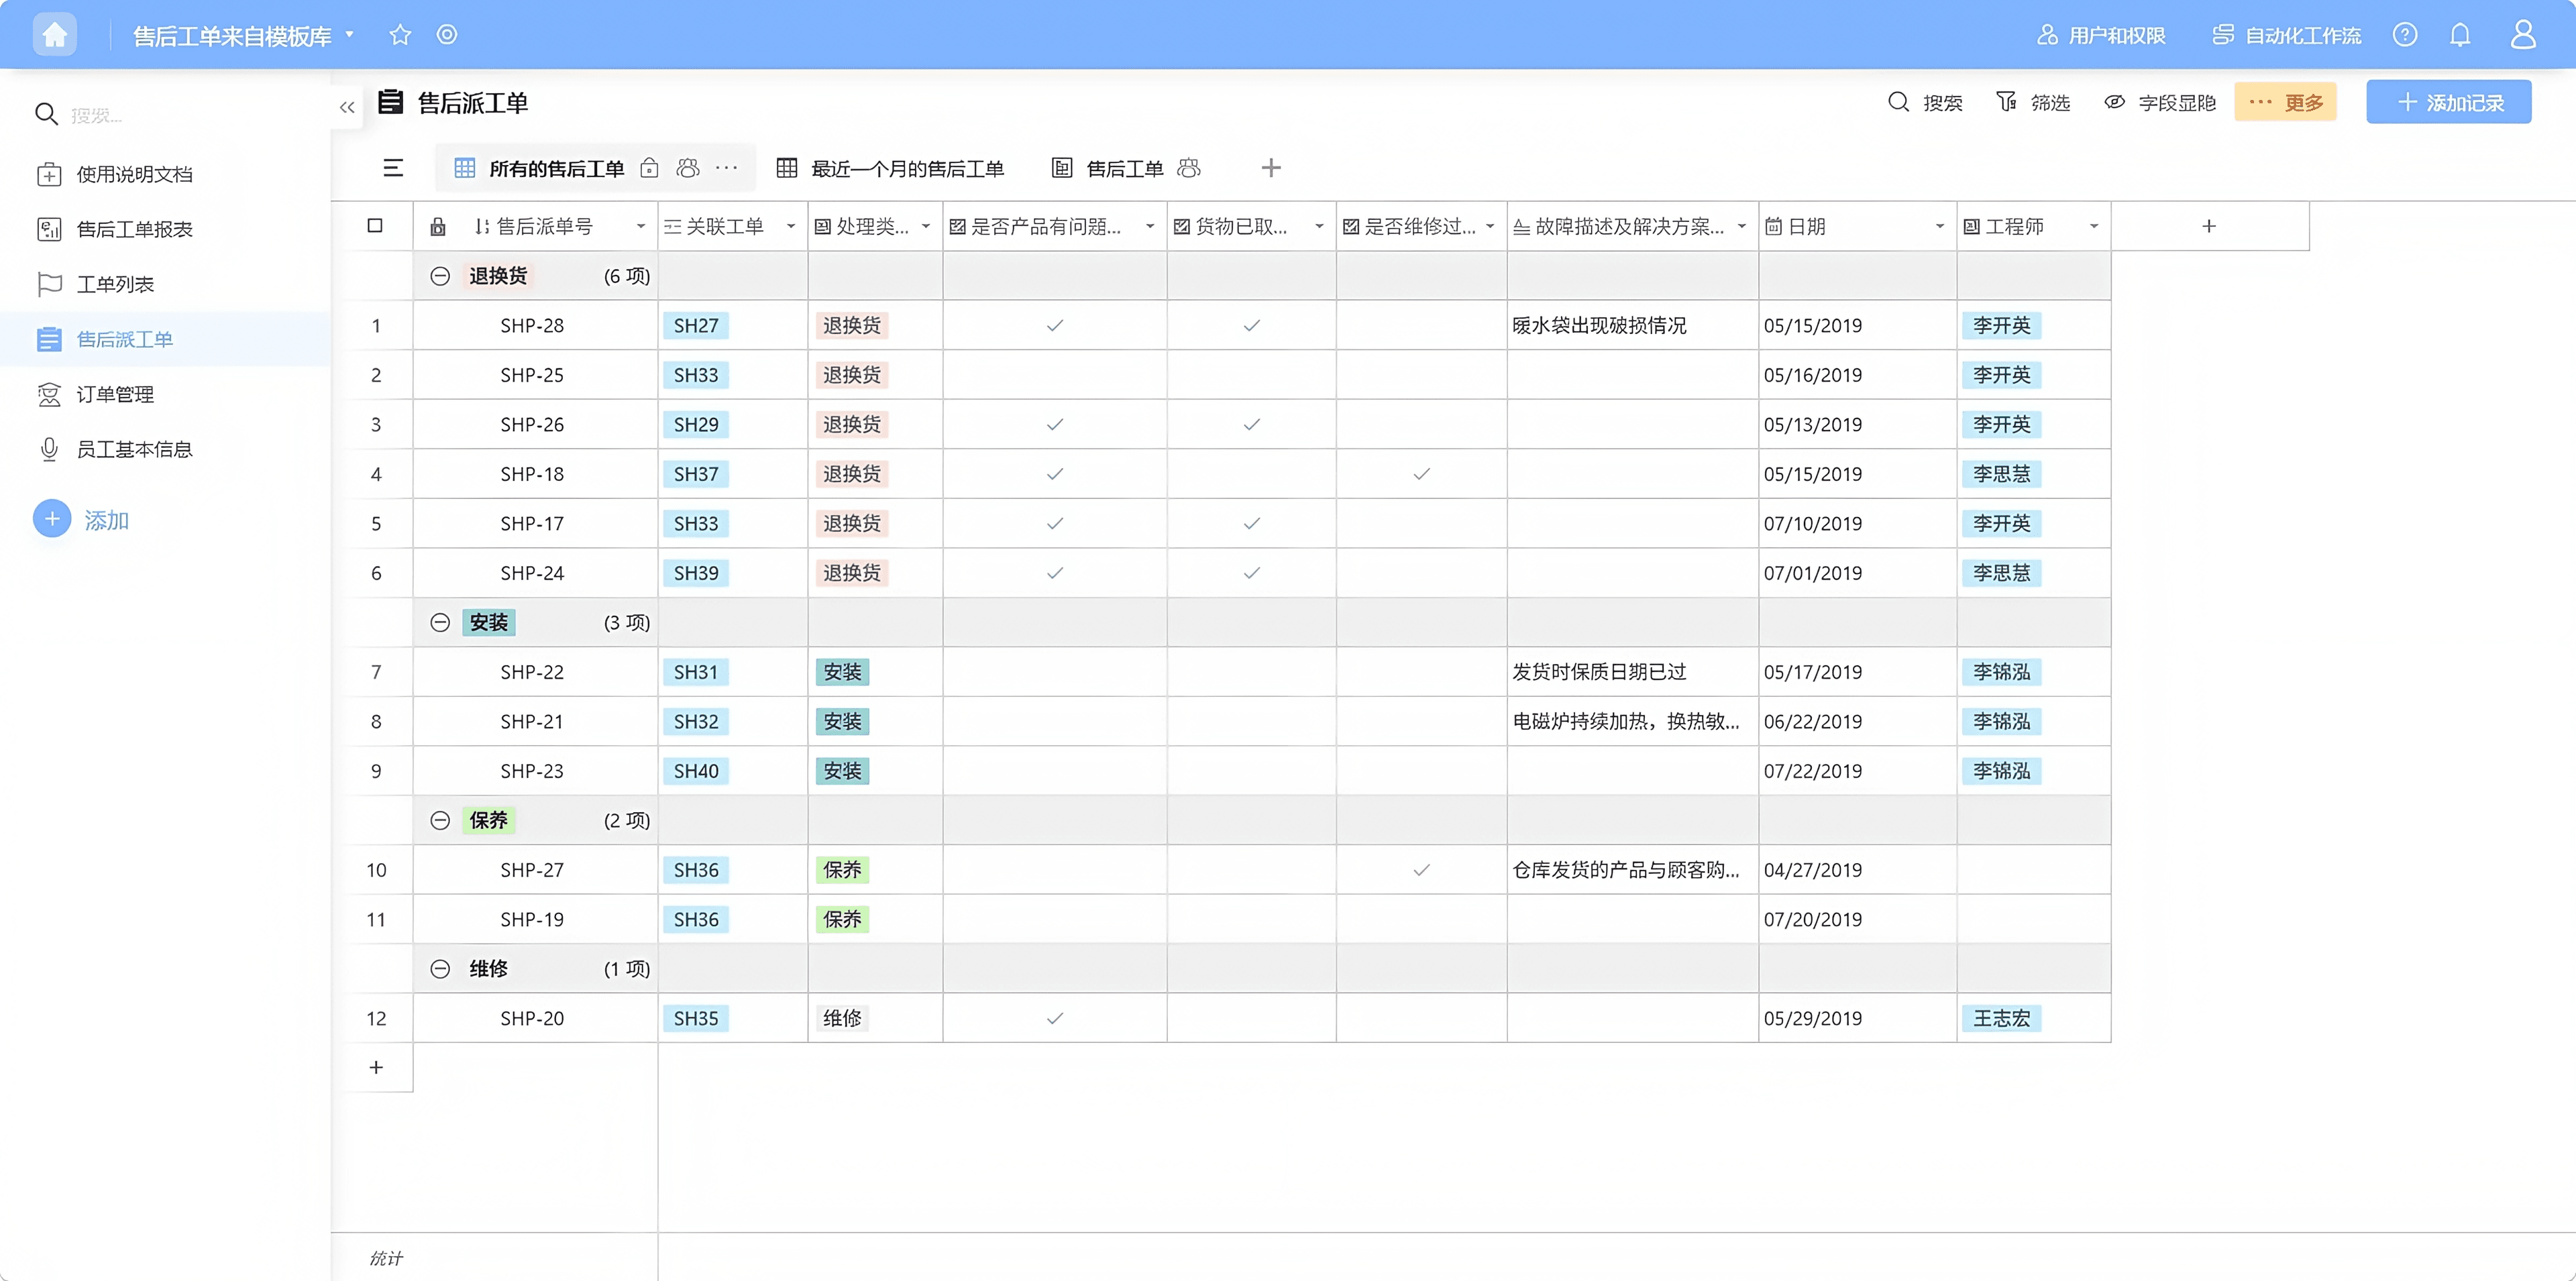
Task: Click the target icon next to star
Action: 447,35
